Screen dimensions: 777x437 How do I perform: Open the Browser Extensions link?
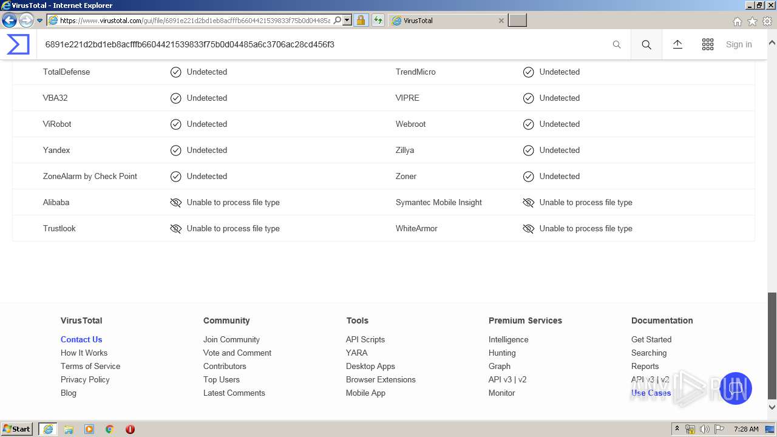click(x=381, y=379)
